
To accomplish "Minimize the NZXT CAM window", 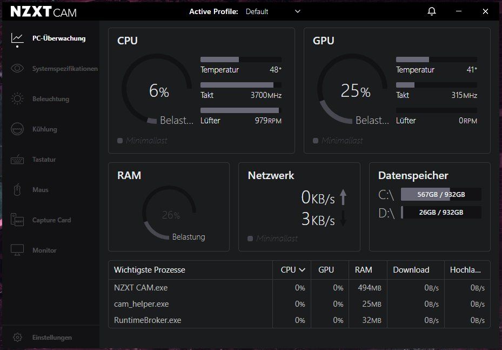I will pos(459,11).
